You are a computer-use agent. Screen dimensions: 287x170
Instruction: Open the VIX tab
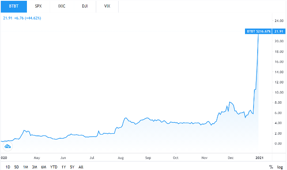coord(107,6)
